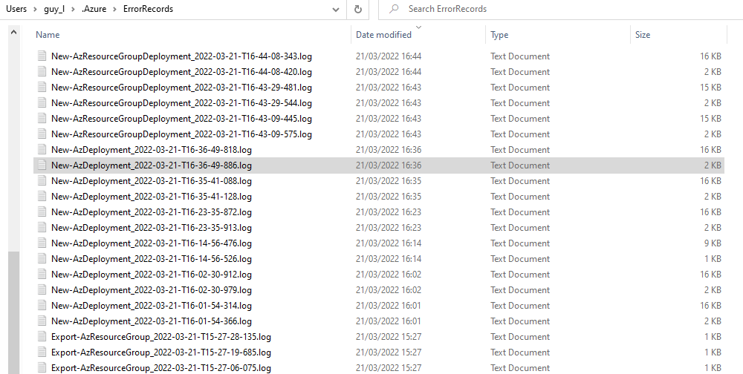Click file icon of New-AzResourceGroupDeployment T16-44-08-420.log
This screenshot has height=374, width=743.
point(42,71)
